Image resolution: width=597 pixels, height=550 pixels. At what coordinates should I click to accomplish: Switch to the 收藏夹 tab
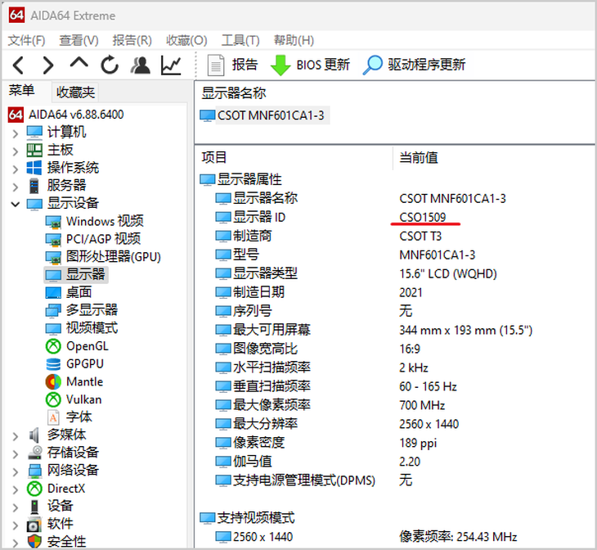tap(75, 92)
